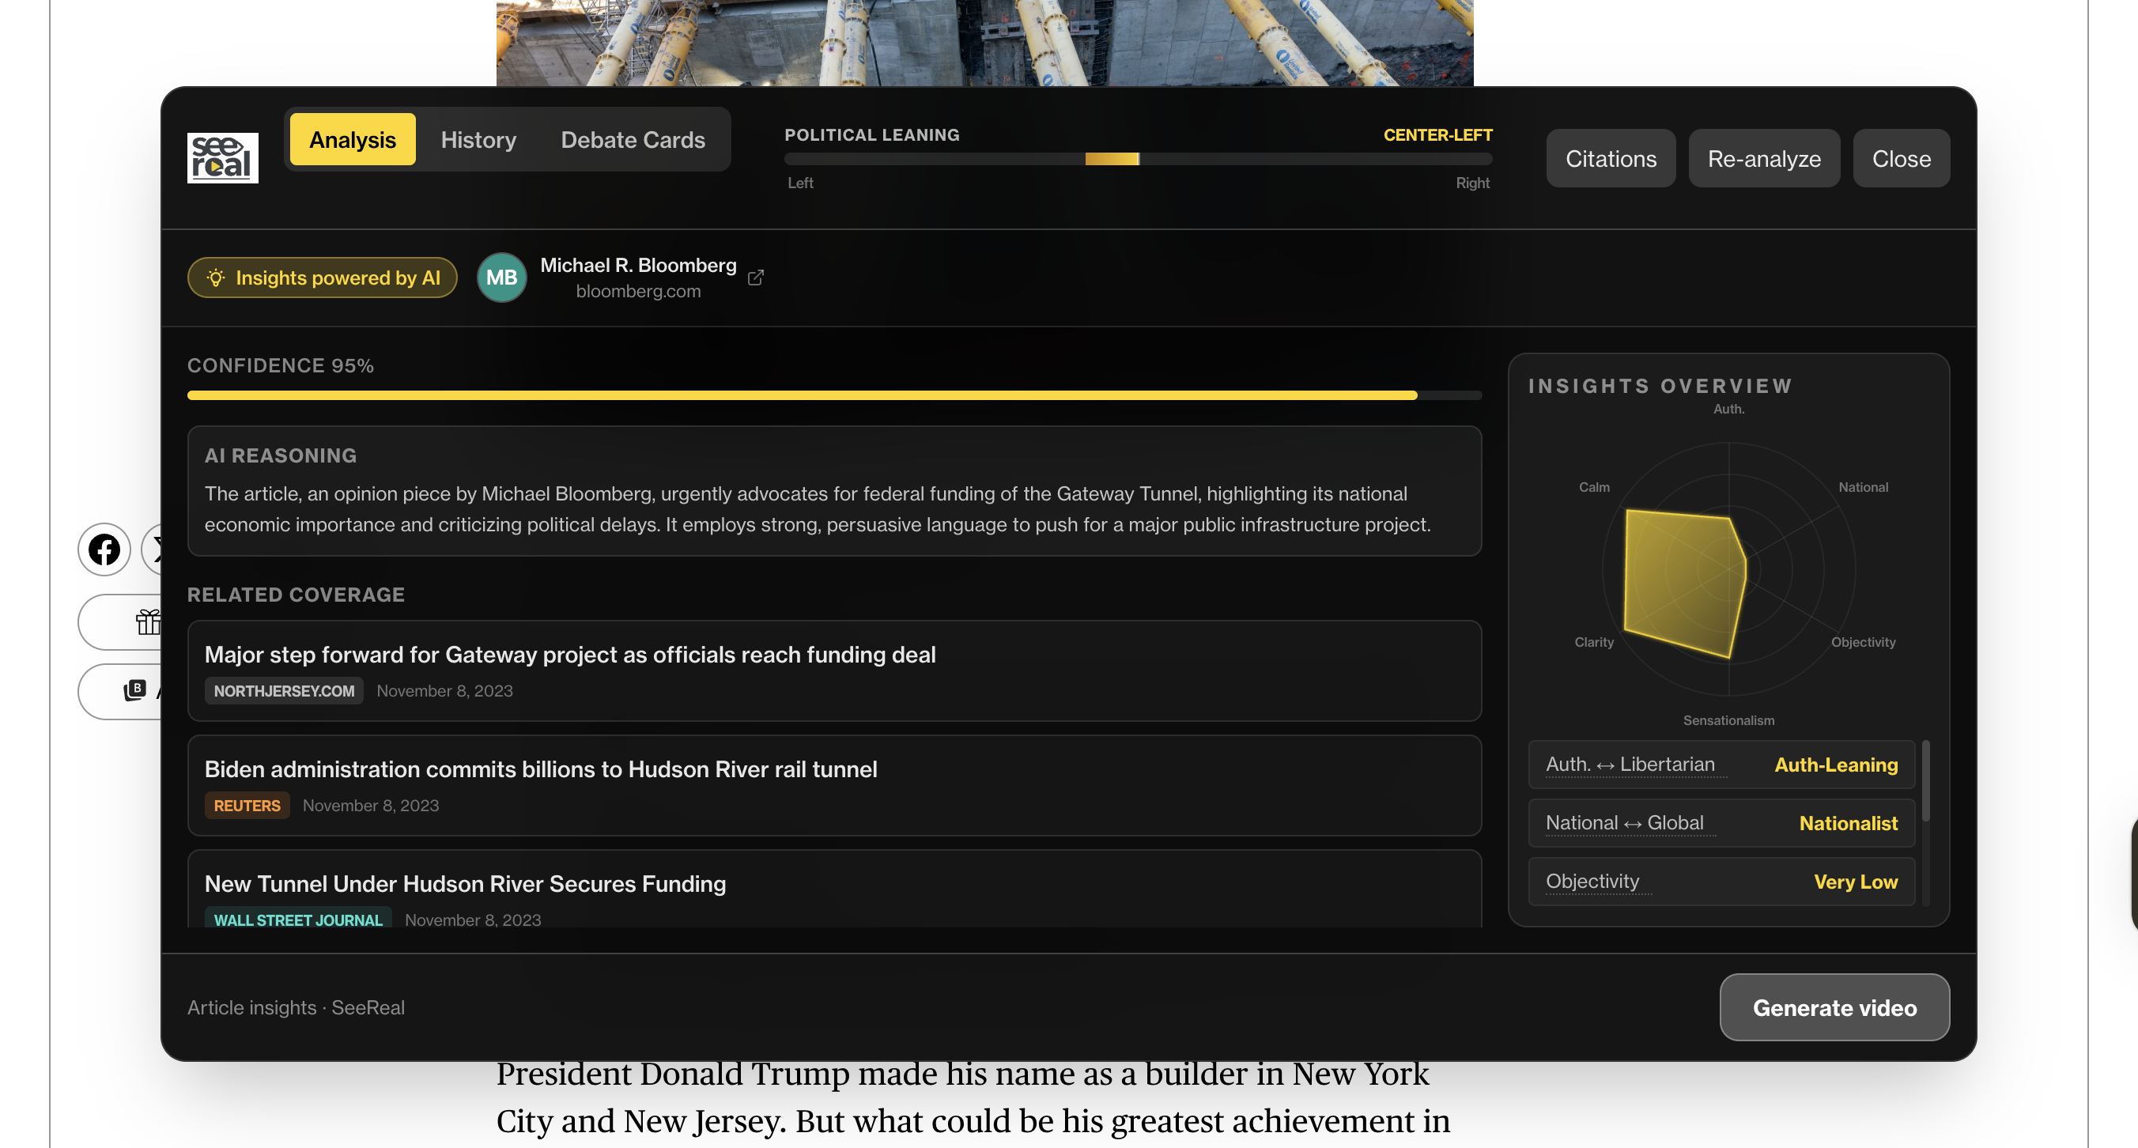Click the gift article icon
Screen dimensions: 2138x1148
[x=148, y=621]
